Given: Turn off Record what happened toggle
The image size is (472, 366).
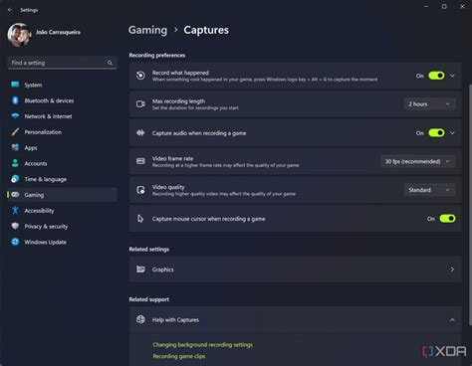Looking at the screenshot, I should 436,76.
